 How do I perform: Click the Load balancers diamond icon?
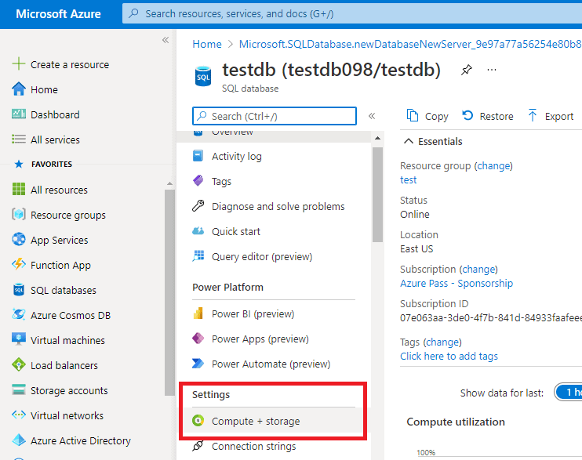pos(19,364)
